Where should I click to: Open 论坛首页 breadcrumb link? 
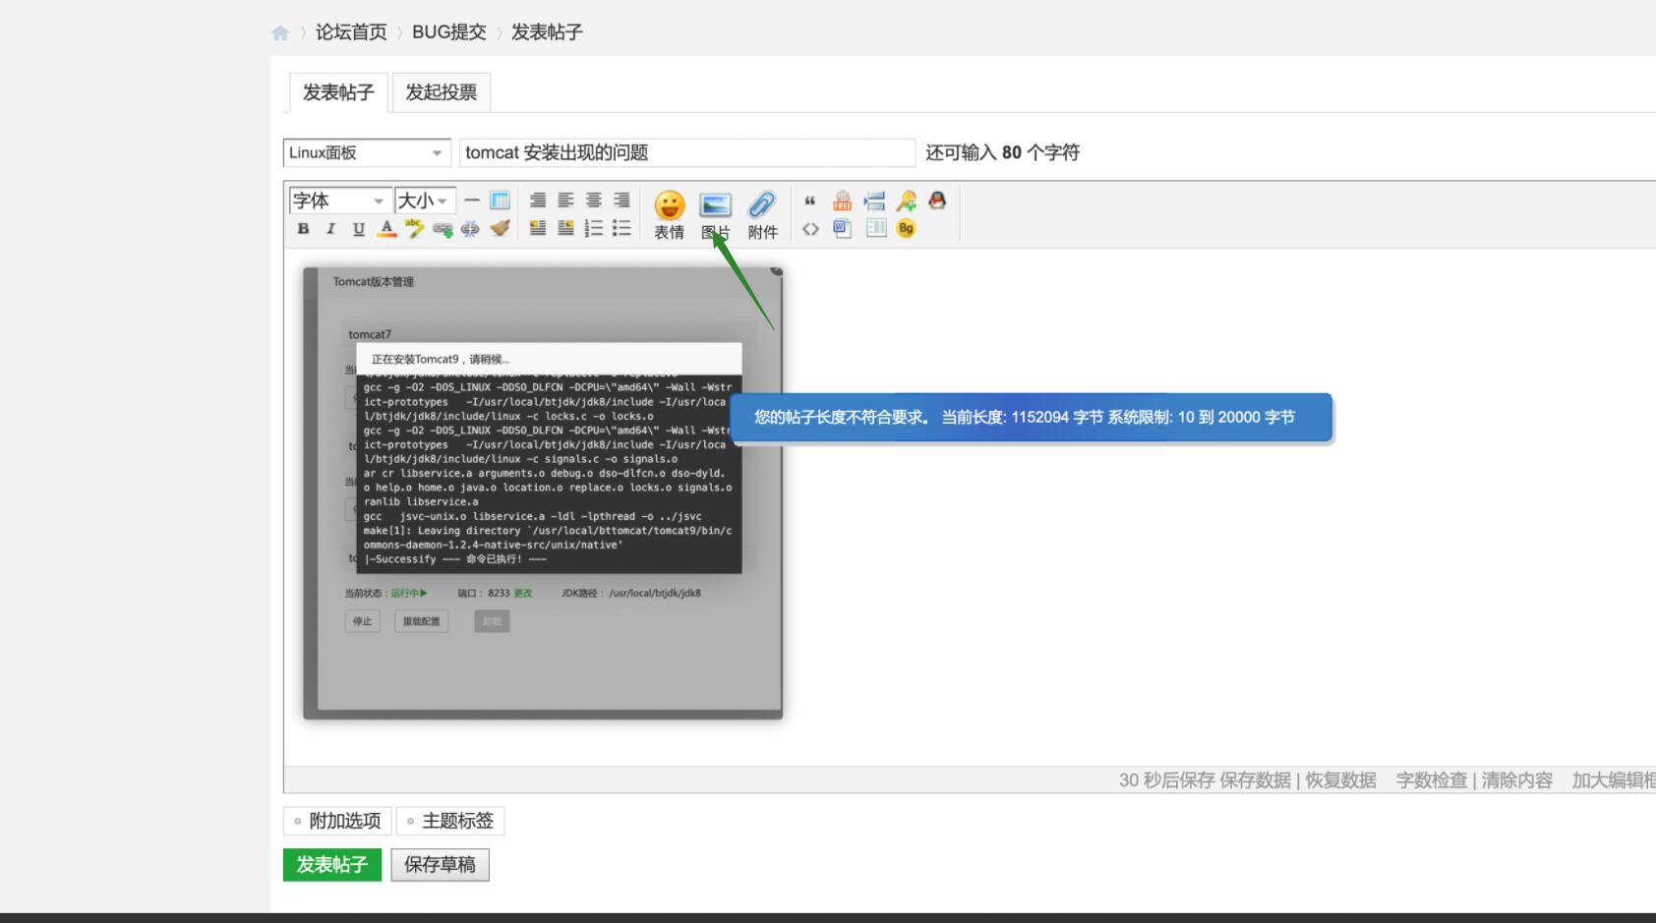(x=351, y=32)
